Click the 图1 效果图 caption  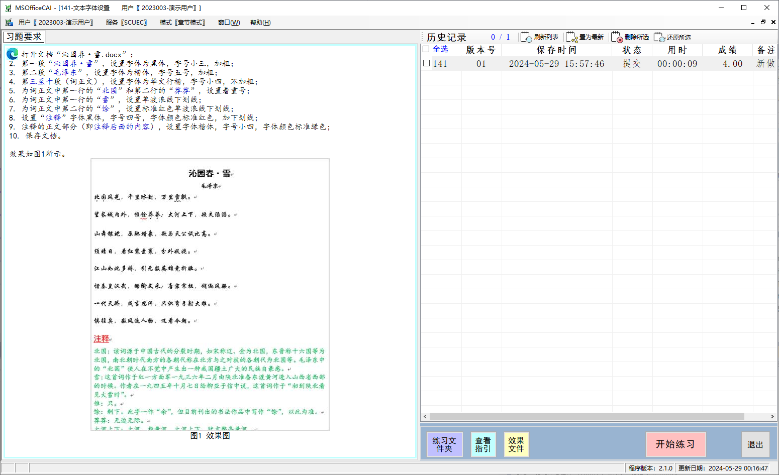coord(210,436)
